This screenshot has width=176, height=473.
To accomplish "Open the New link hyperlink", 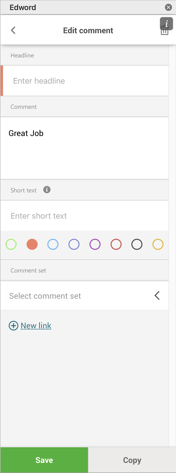I will click(36, 325).
